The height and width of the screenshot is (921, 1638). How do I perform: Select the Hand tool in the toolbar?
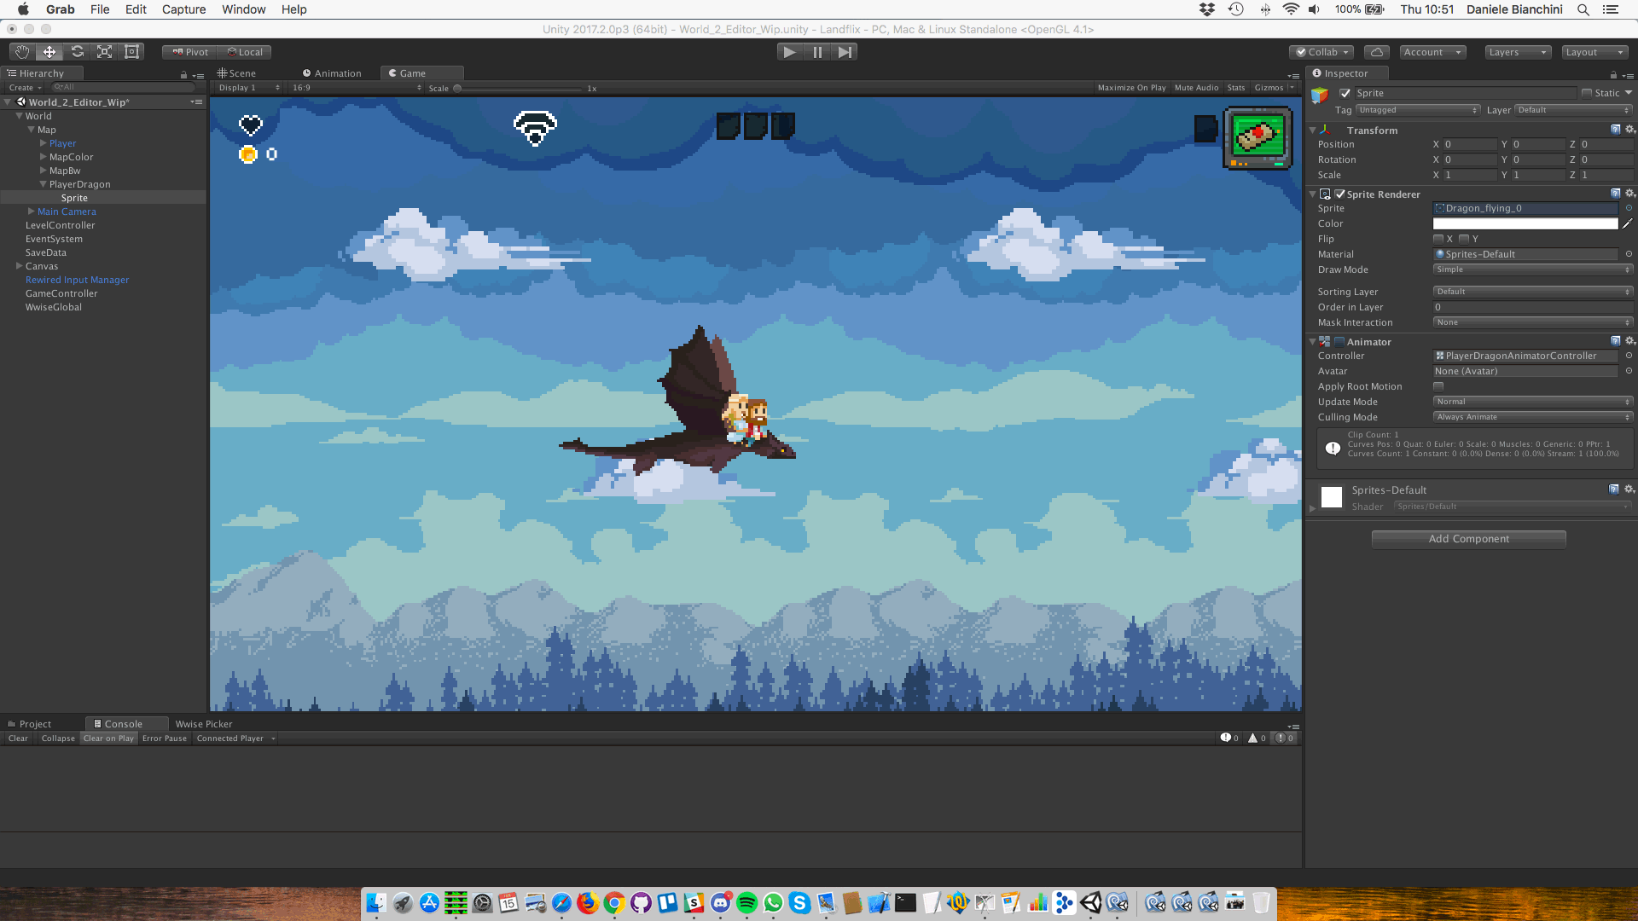pos(22,52)
